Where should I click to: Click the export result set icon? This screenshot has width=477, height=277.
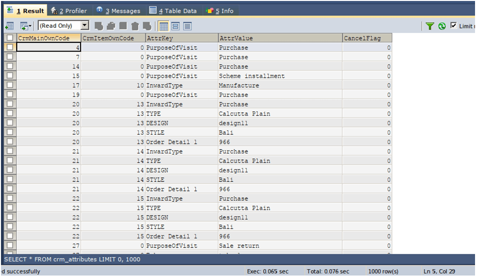click(10, 26)
